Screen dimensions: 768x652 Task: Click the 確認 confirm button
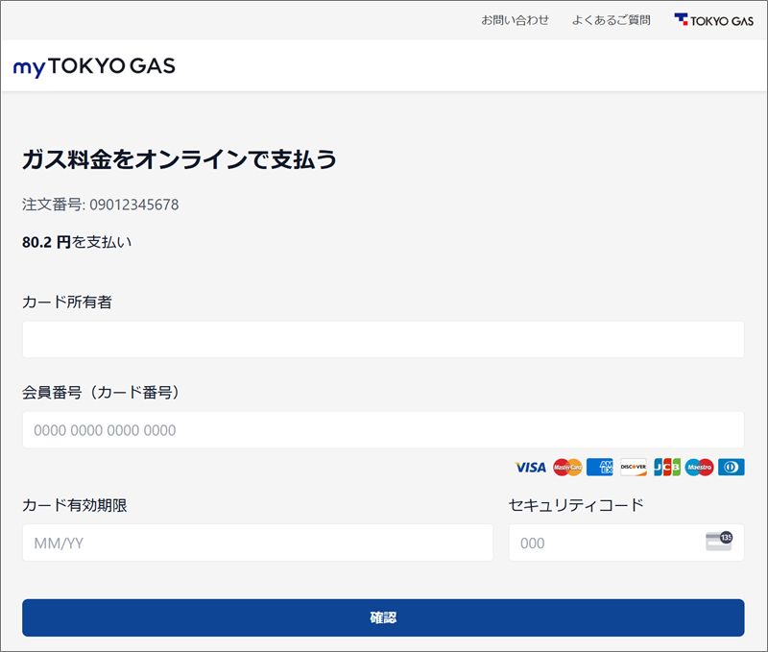coord(383,617)
